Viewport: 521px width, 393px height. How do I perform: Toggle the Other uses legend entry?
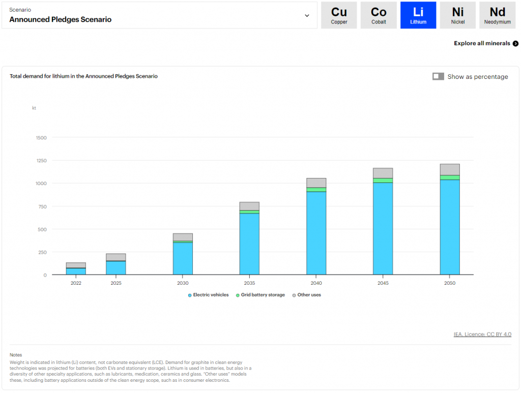click(x=306, y=295)
